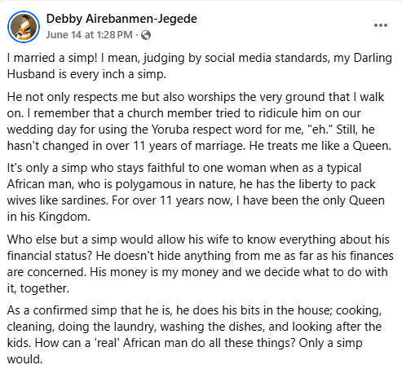Click the line 'it, together.'

(x=38, y=288)
